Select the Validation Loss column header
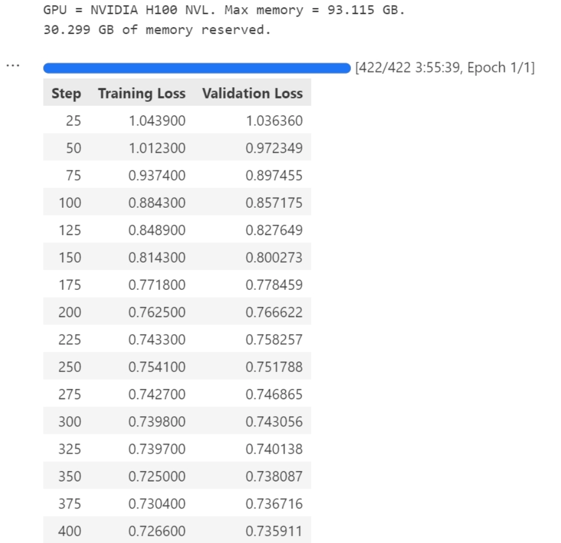 [x=252, y=93]
